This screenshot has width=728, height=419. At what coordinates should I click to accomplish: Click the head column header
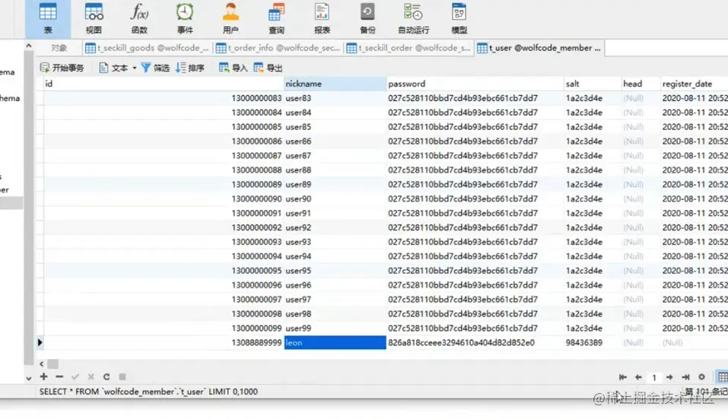[x=641, y=84]
